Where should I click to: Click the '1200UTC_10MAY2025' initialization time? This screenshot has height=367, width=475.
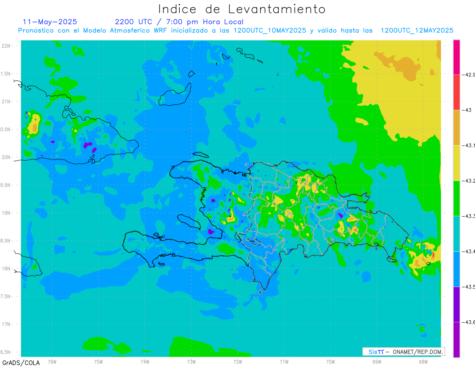pyautogui.click(x=270, y=30)
